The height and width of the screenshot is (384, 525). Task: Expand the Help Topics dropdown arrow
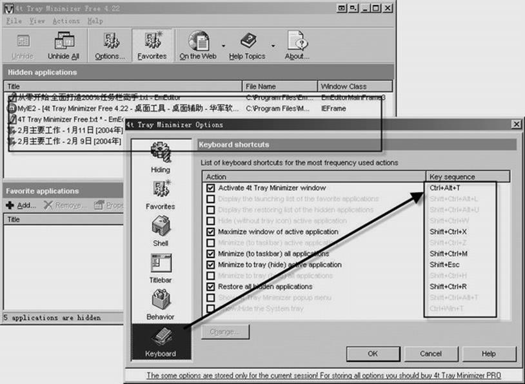coord(273,46)
